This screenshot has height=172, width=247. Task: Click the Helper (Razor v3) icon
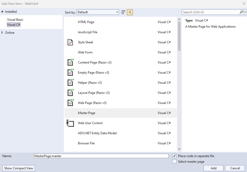coord(70,82)
